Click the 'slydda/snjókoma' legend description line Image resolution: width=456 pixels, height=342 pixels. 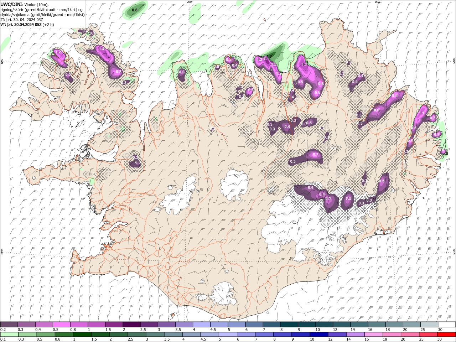tap(43, 15)
